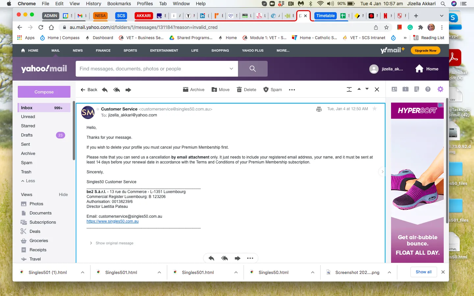
Task: Open the contacts card icon
Action: tap(394, 89)
